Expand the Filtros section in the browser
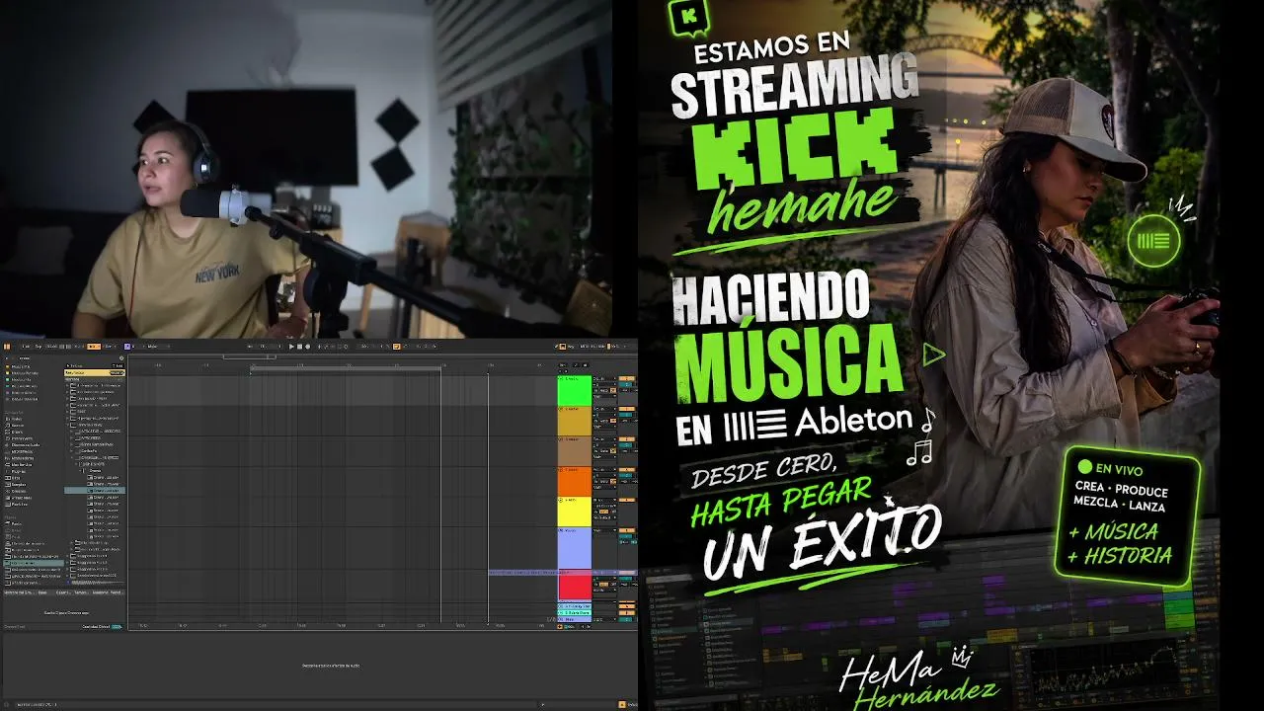 [x=75, y=366]
